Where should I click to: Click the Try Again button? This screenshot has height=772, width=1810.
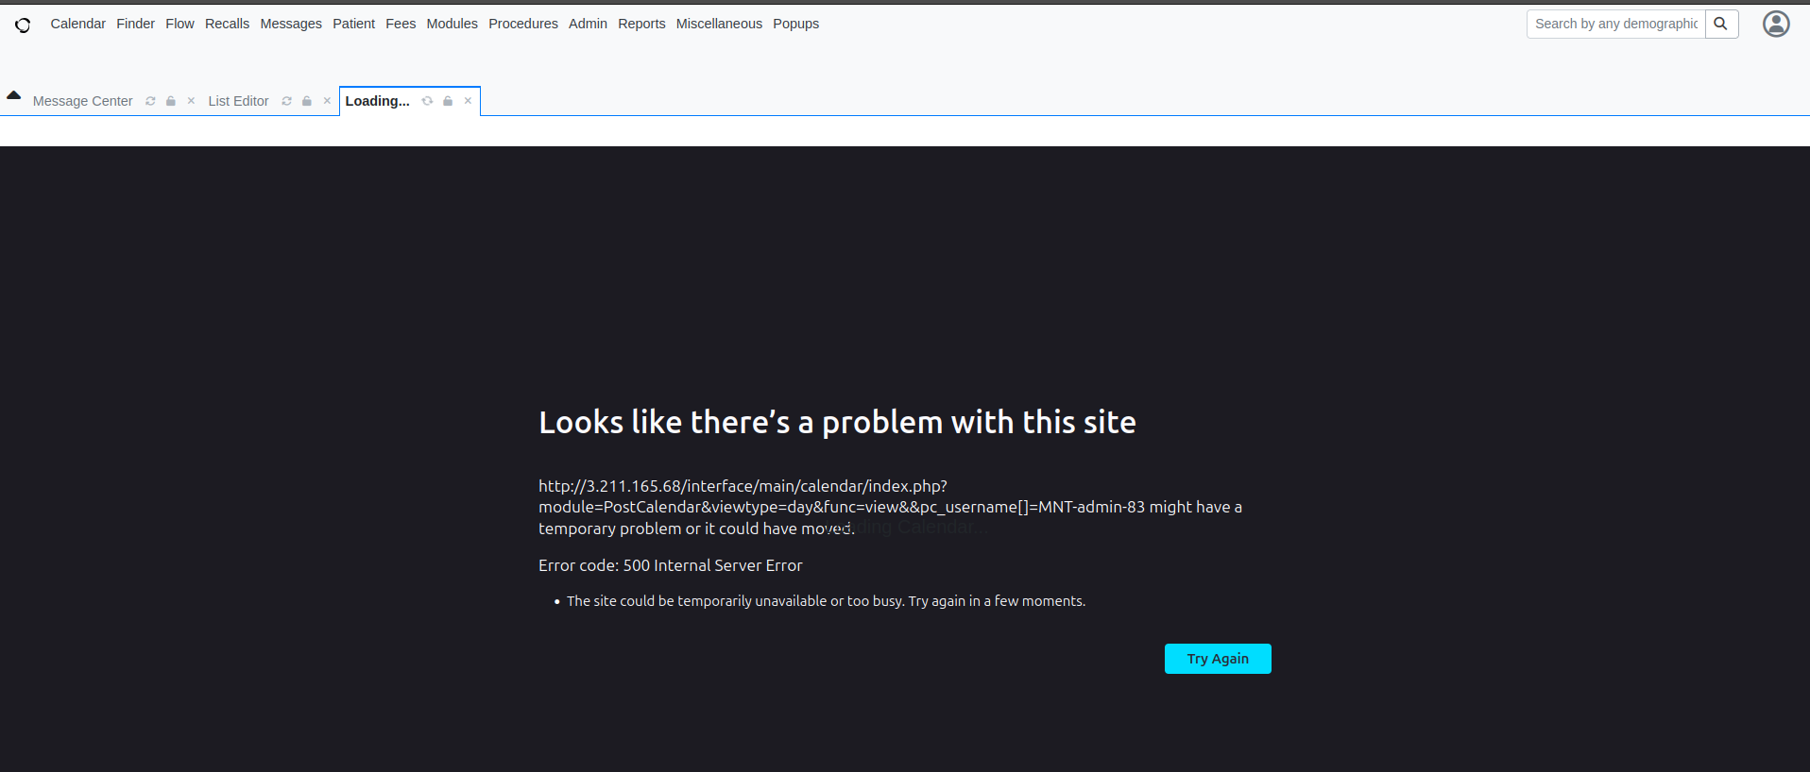click(1218, 659)
